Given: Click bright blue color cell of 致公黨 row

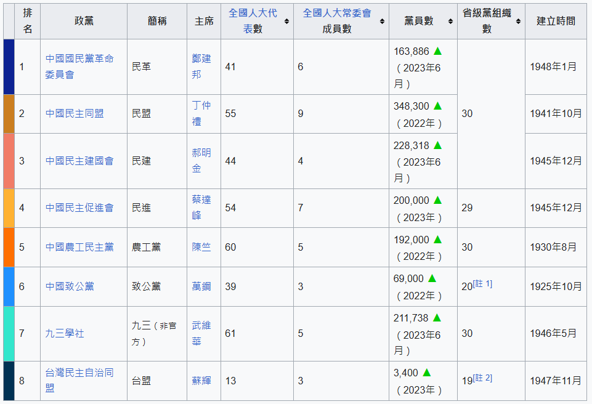Looking at the screenshot, I should [x=9, y=286].
